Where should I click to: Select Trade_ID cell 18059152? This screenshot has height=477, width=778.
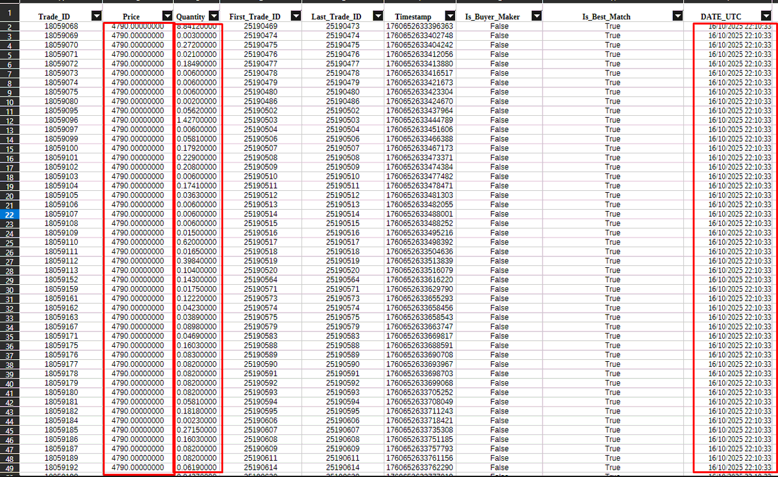(62, 280)
